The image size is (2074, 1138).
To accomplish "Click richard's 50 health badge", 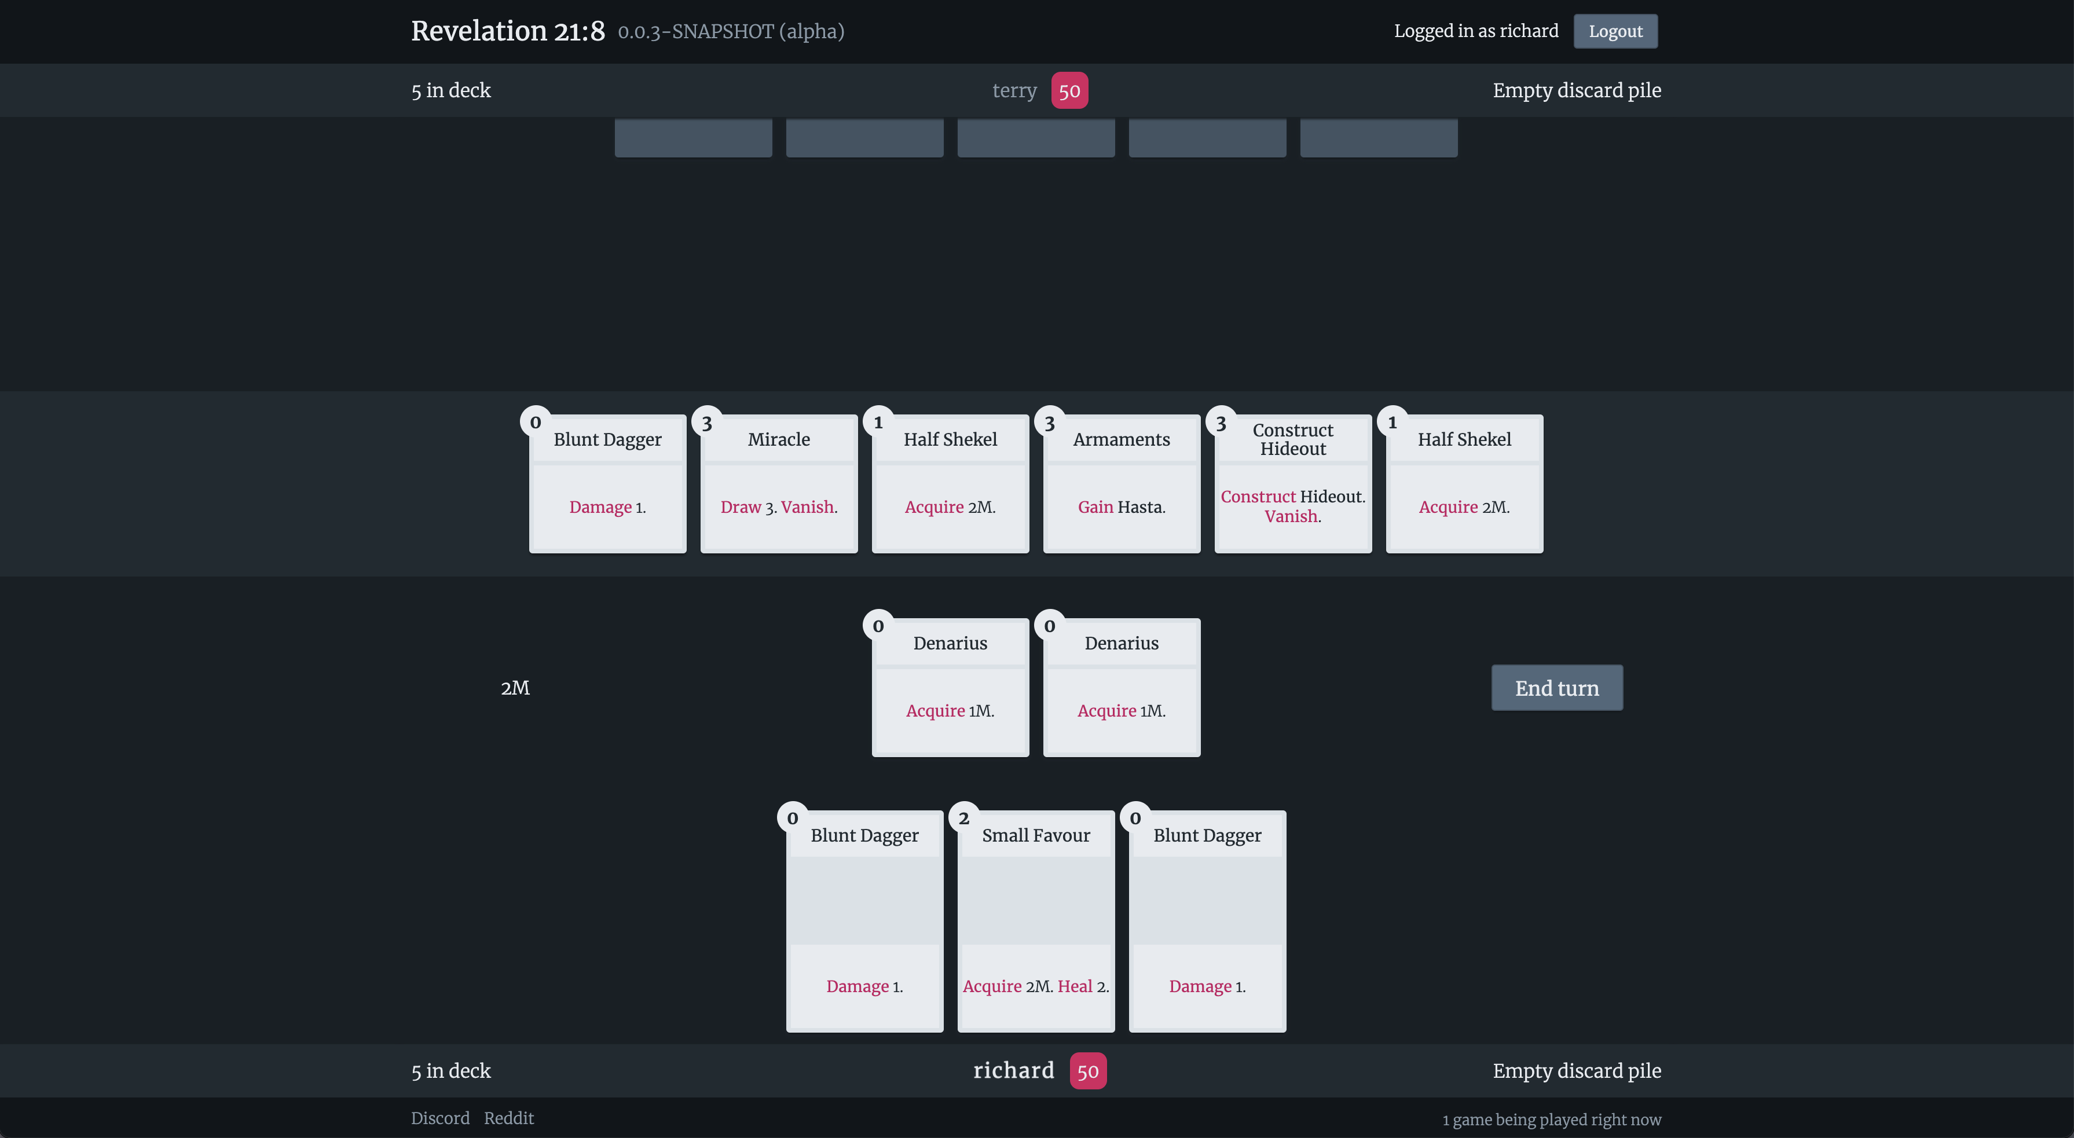I will (x=1088, y=1070).
